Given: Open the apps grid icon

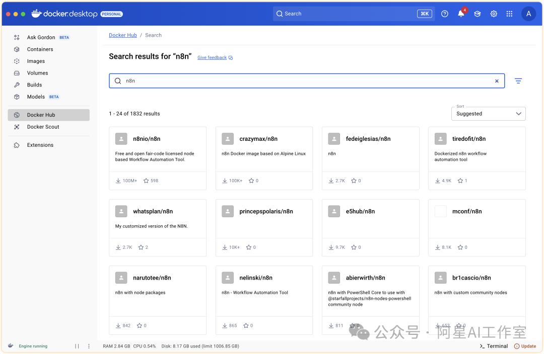Looking at the screenshot, I should point(509,14).
